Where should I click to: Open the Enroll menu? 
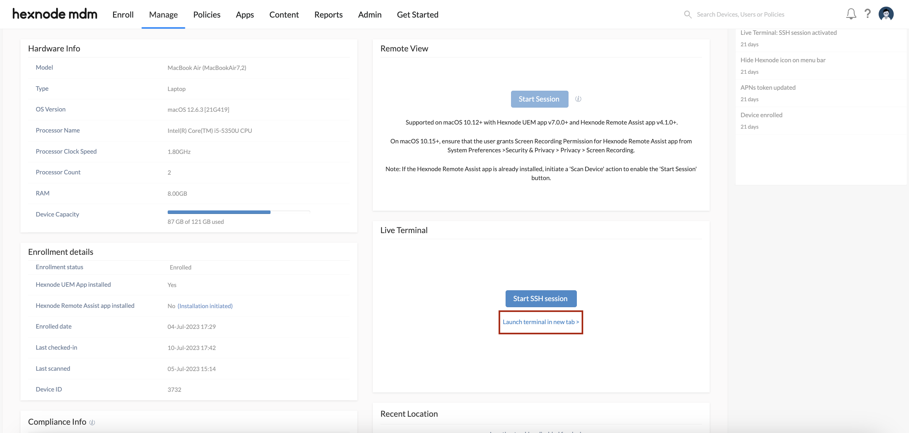123,14
